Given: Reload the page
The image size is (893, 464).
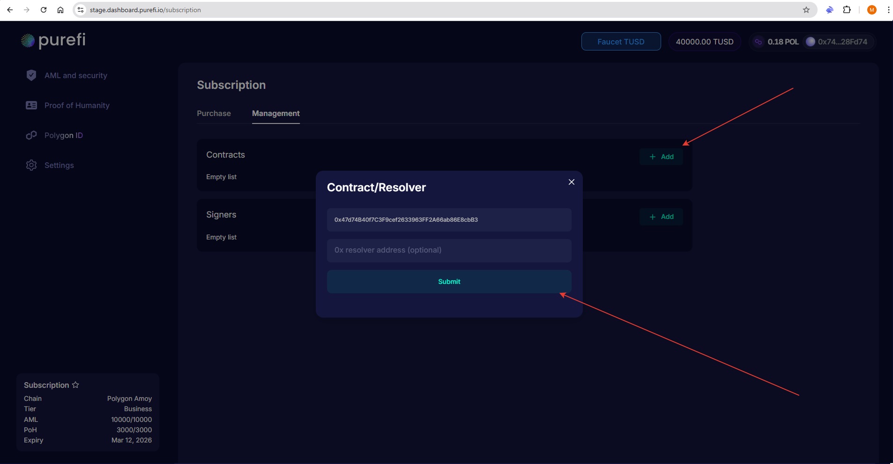Looking at the screenshot, I should [x=44, y=10].
